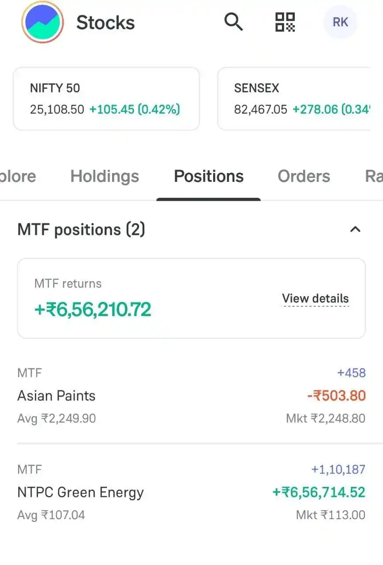Tap the NTPC Green Energy profit value
The image size is (383, 565).
[x=319, y=492]
